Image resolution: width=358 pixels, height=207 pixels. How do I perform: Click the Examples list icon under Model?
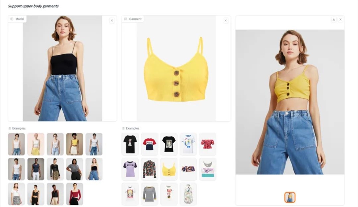[10, 128]
